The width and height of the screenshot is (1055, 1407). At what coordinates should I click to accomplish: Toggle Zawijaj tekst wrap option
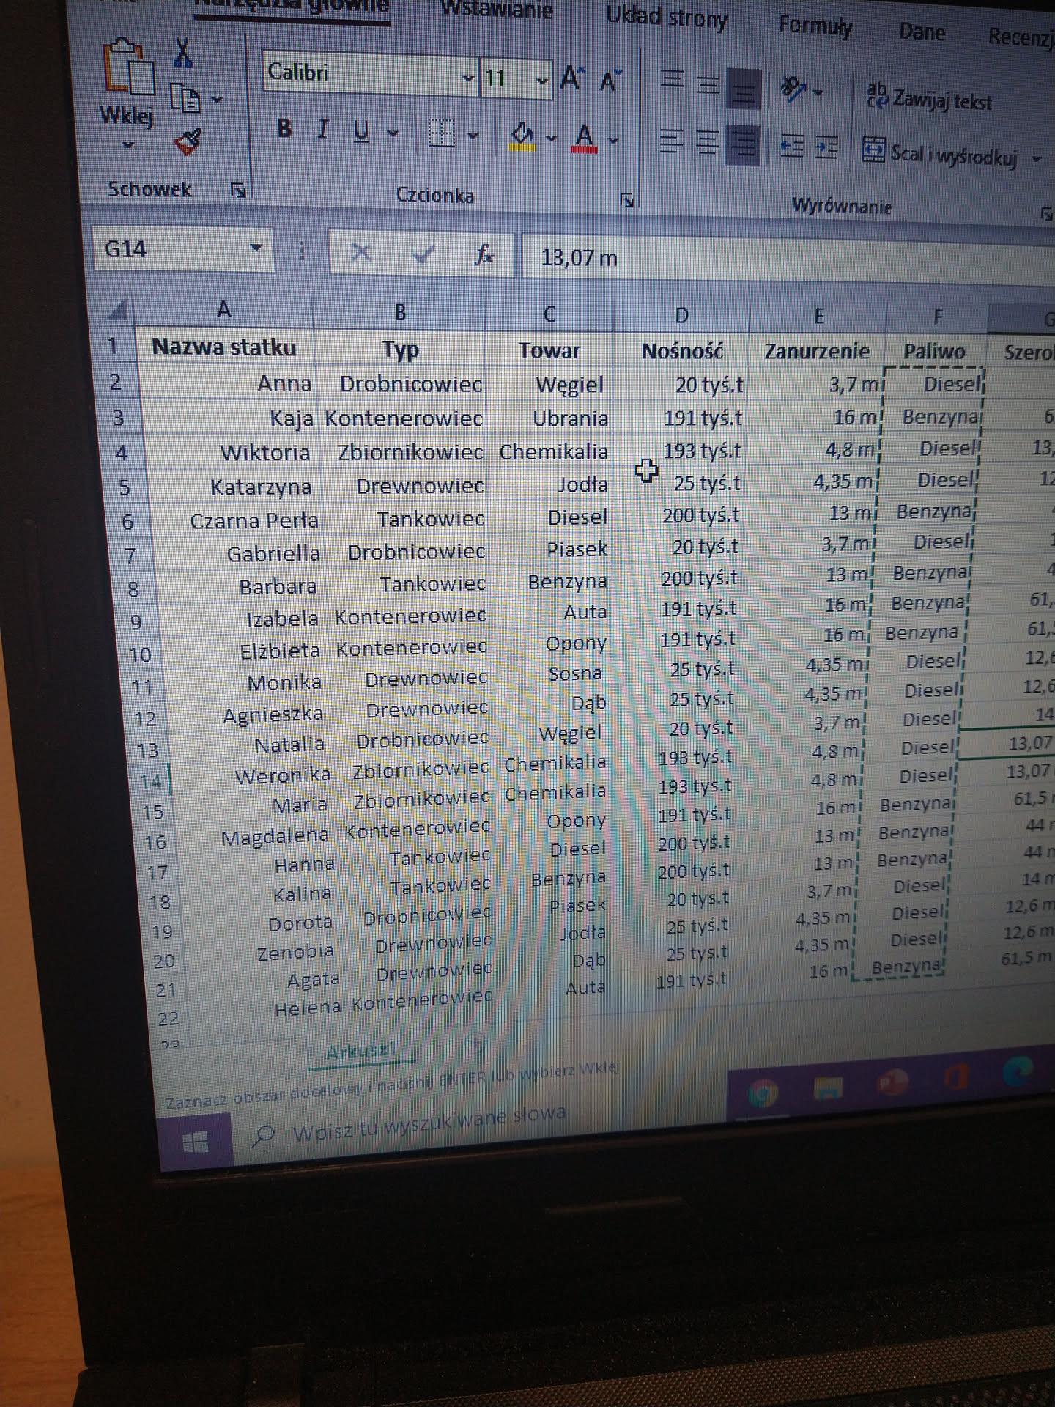click(x=929, y=98)
